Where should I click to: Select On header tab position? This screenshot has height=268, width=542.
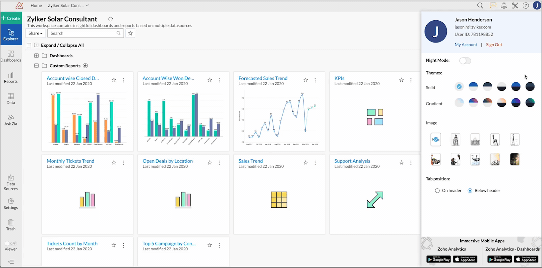437,191
